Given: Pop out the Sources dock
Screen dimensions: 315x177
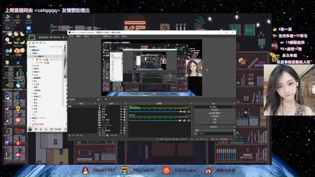Looking at the screenshot, I should [126, 103].
